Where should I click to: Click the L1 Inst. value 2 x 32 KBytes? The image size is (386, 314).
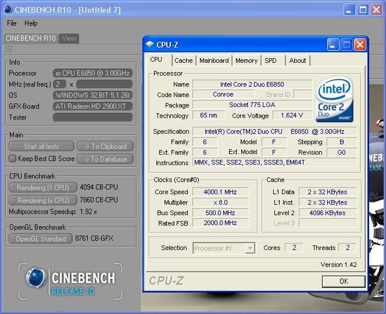coord(328,202)
